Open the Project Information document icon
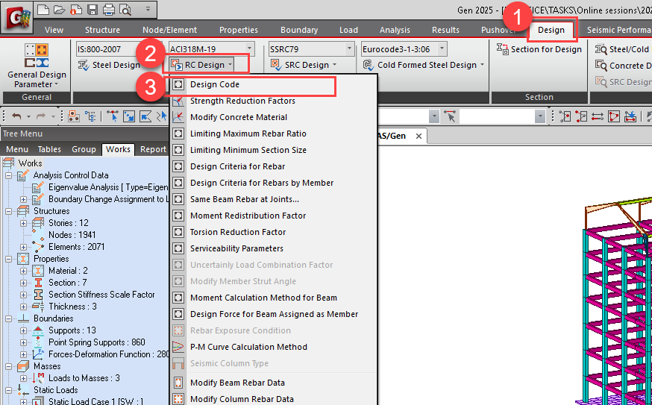The height and width of the screenshot is (405, 652). pos(75,9)
